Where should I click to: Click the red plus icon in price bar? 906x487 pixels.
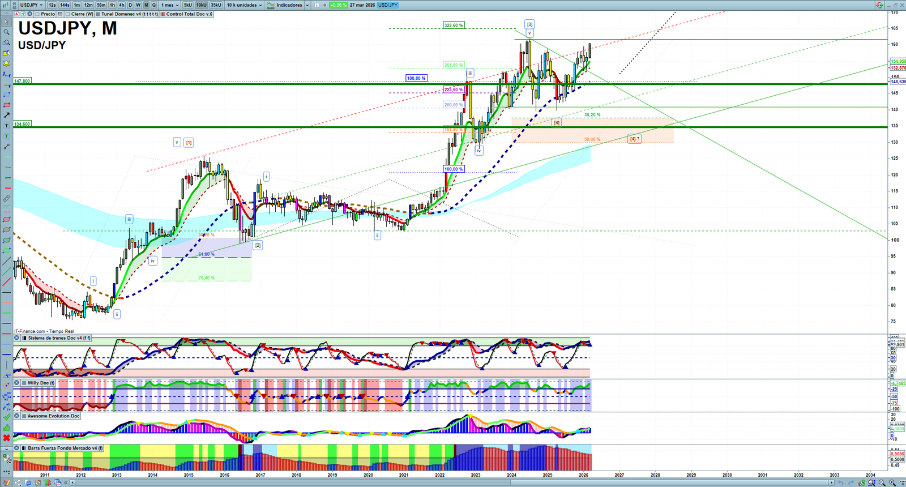(x=16, y=14)
